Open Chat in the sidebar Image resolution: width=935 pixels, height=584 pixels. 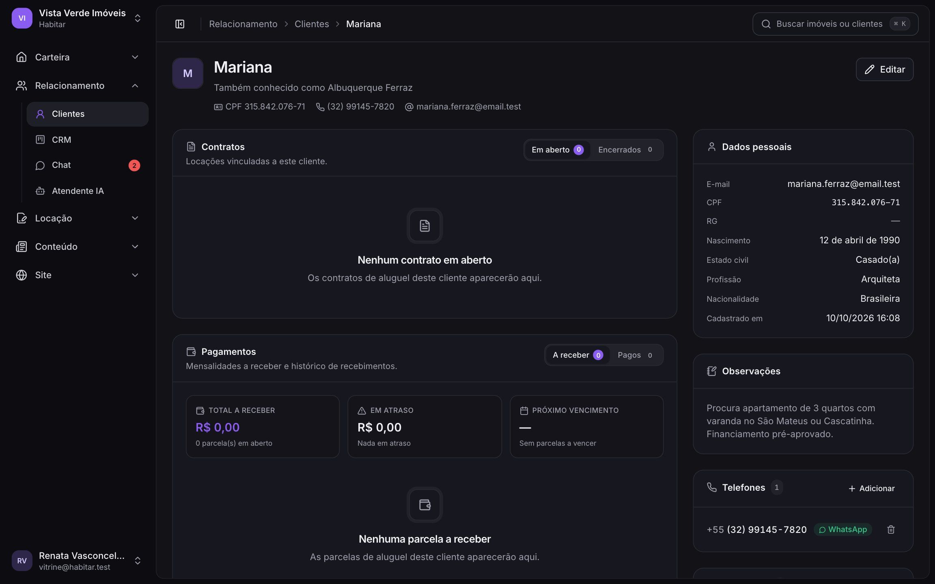[88, 165]
